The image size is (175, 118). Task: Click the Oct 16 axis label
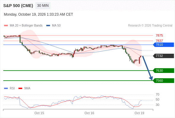click(x=89, y=113)
